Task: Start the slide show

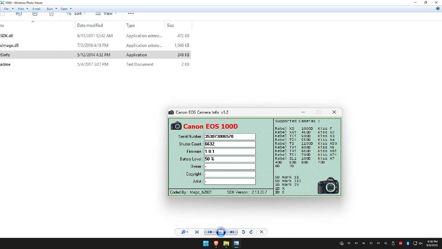Action: pos(221,232)
